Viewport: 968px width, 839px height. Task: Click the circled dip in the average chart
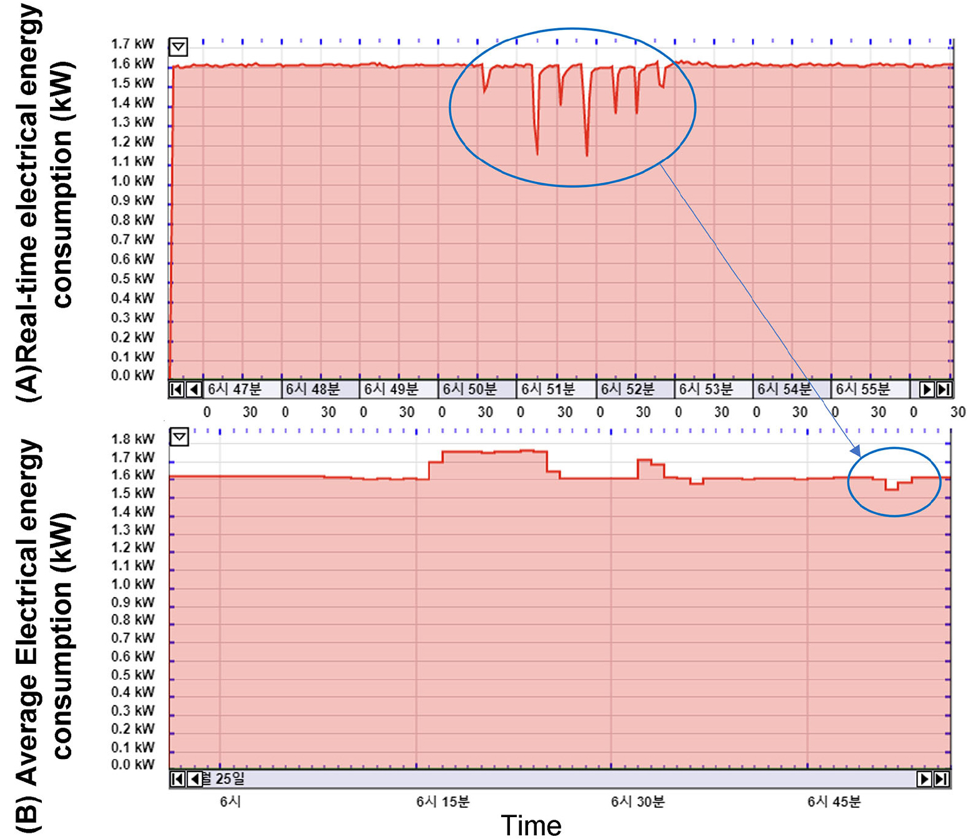pyautogui.click(x=892, y=486)
